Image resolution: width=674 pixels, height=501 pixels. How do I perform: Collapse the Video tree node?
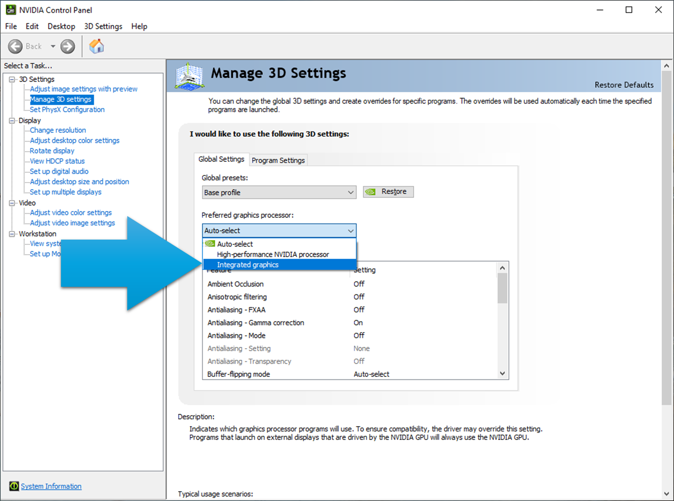[x=12, y=203]
